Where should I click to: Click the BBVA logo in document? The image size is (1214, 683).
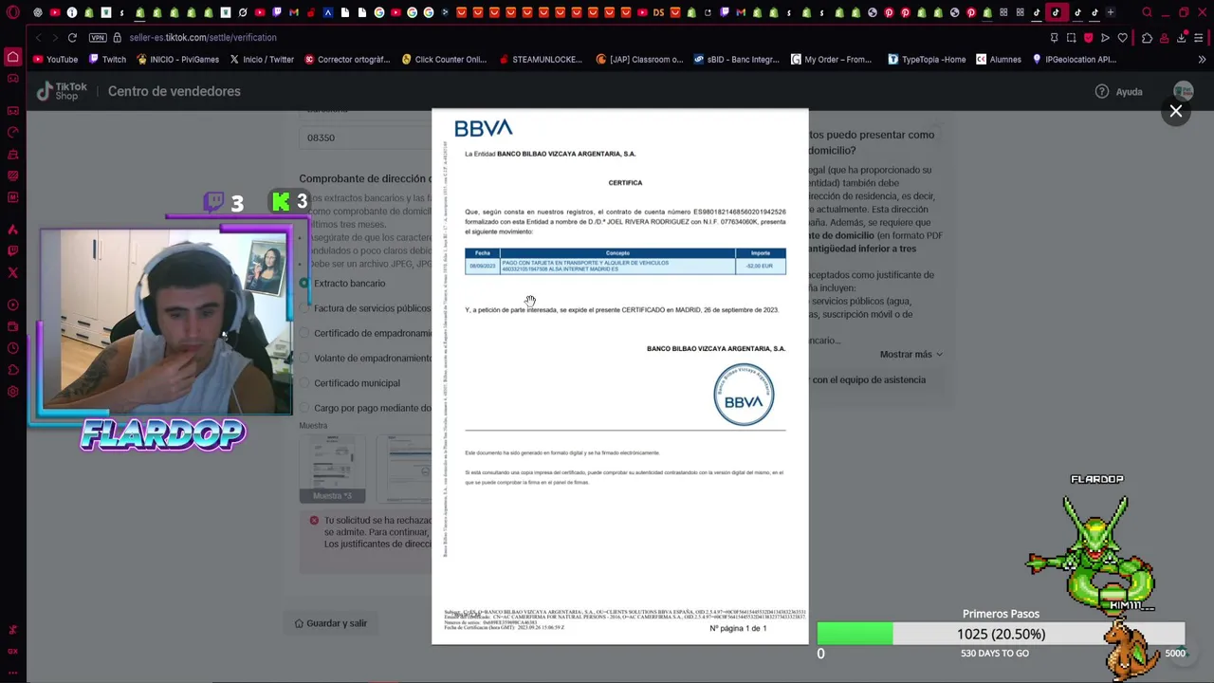coord(484,128)
